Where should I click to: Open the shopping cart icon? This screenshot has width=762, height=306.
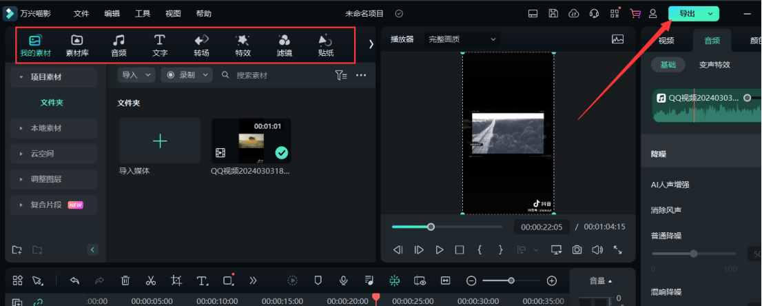pyautogui.click(x=635, y=14)
